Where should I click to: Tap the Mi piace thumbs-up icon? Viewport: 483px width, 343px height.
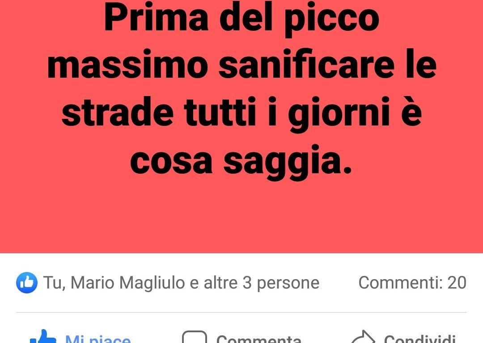[x=43, y=337]
